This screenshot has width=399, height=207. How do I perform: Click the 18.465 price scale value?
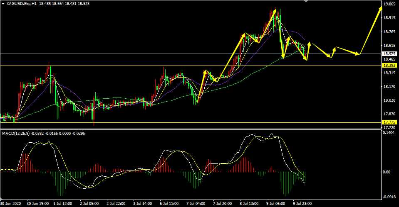(389, 59)
